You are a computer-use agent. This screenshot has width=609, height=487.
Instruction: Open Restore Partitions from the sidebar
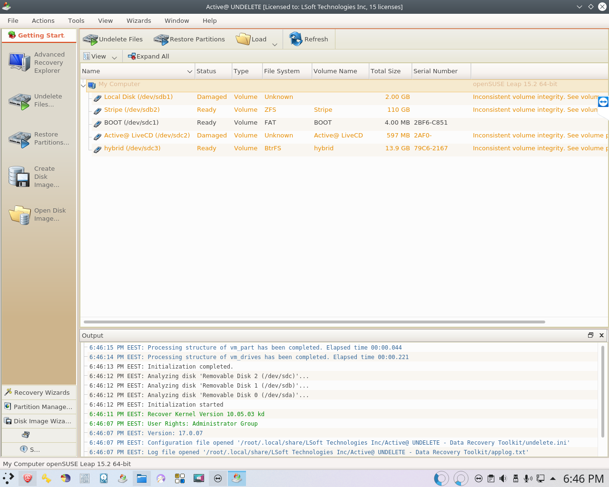click(x=39, y=138)
